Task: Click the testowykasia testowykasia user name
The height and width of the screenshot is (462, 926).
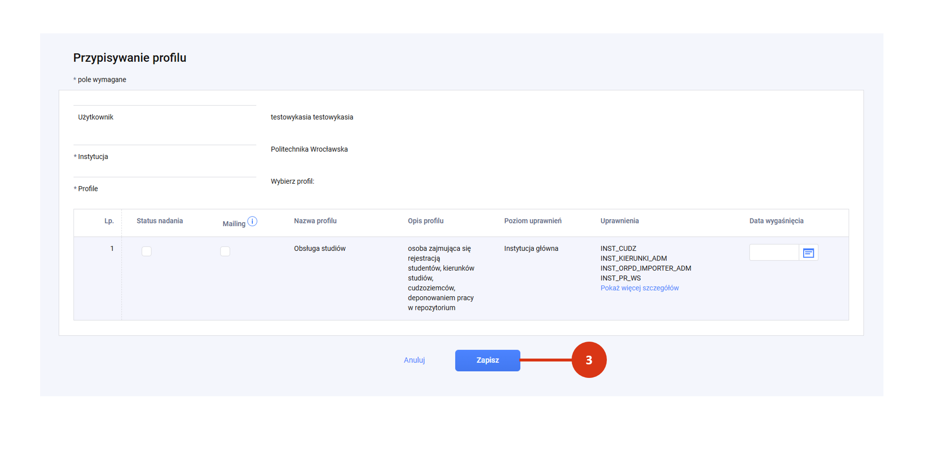Action: (x=312, y=117)
